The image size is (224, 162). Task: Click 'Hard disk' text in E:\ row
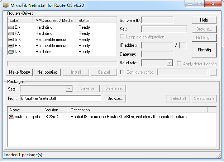pyautogui.click(x=44, y=27)
